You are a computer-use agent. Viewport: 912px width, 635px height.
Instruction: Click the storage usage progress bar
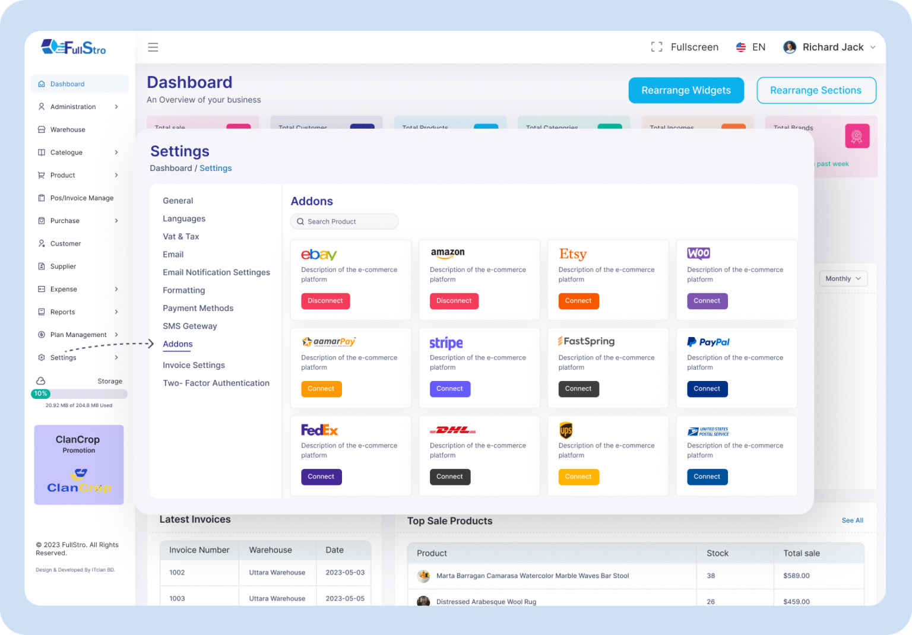point(78,393)
